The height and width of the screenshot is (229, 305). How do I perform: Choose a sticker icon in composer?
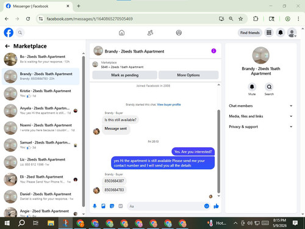click(112, 206)
